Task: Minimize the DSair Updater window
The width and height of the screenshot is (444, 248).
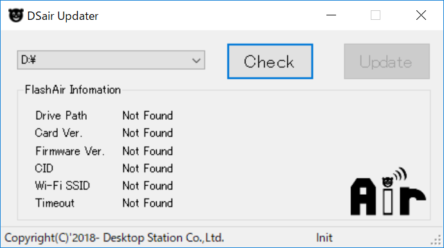Action: pos(331,15)
